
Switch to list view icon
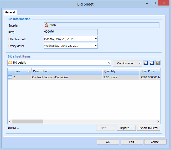(x=146, y=63)
